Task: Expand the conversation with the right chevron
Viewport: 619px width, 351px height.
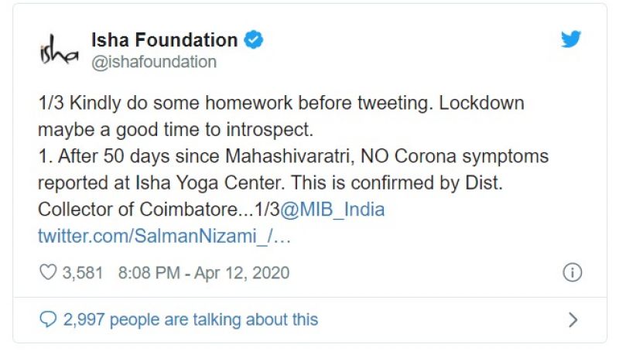Action: 573,319
